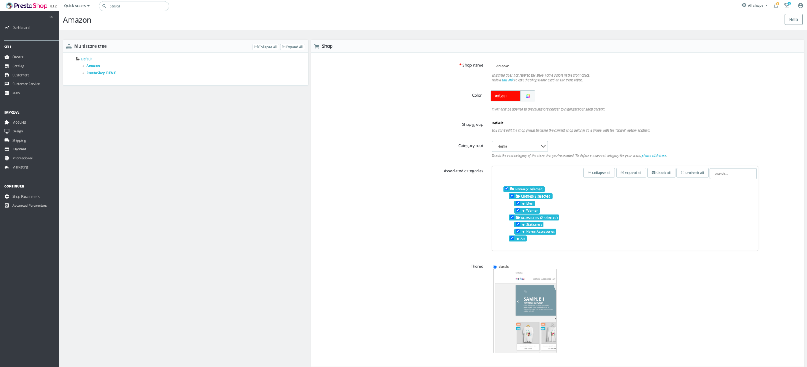807x367 pixels.
Task: Uncheck the Stationery category checkbox
Action: pos(517,224)
